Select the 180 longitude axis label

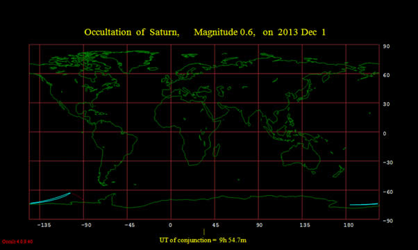click(x=349, y=225)
